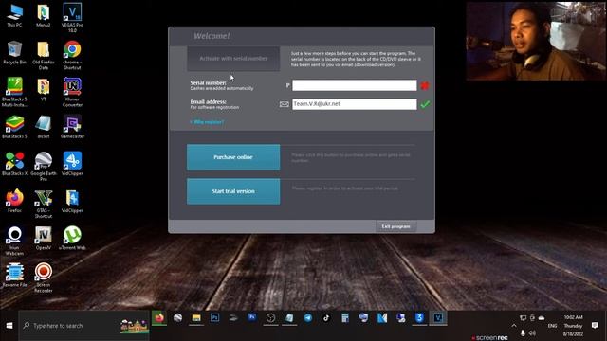
Task: Open BlueStacks 5 Multi-Instance Manager icon
Action: 14,92
